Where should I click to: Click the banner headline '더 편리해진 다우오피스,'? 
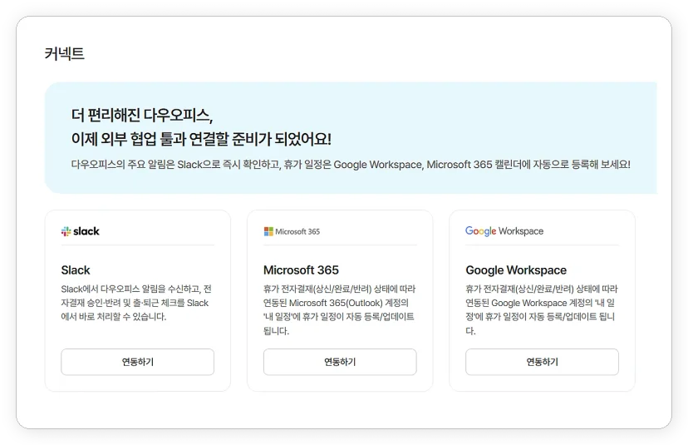point(142,116)
